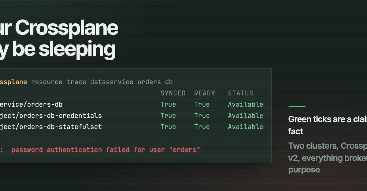The image size is (367, 191).
Task: Click the 'Crossplane' headline text
Action: [x=66, y=28]
